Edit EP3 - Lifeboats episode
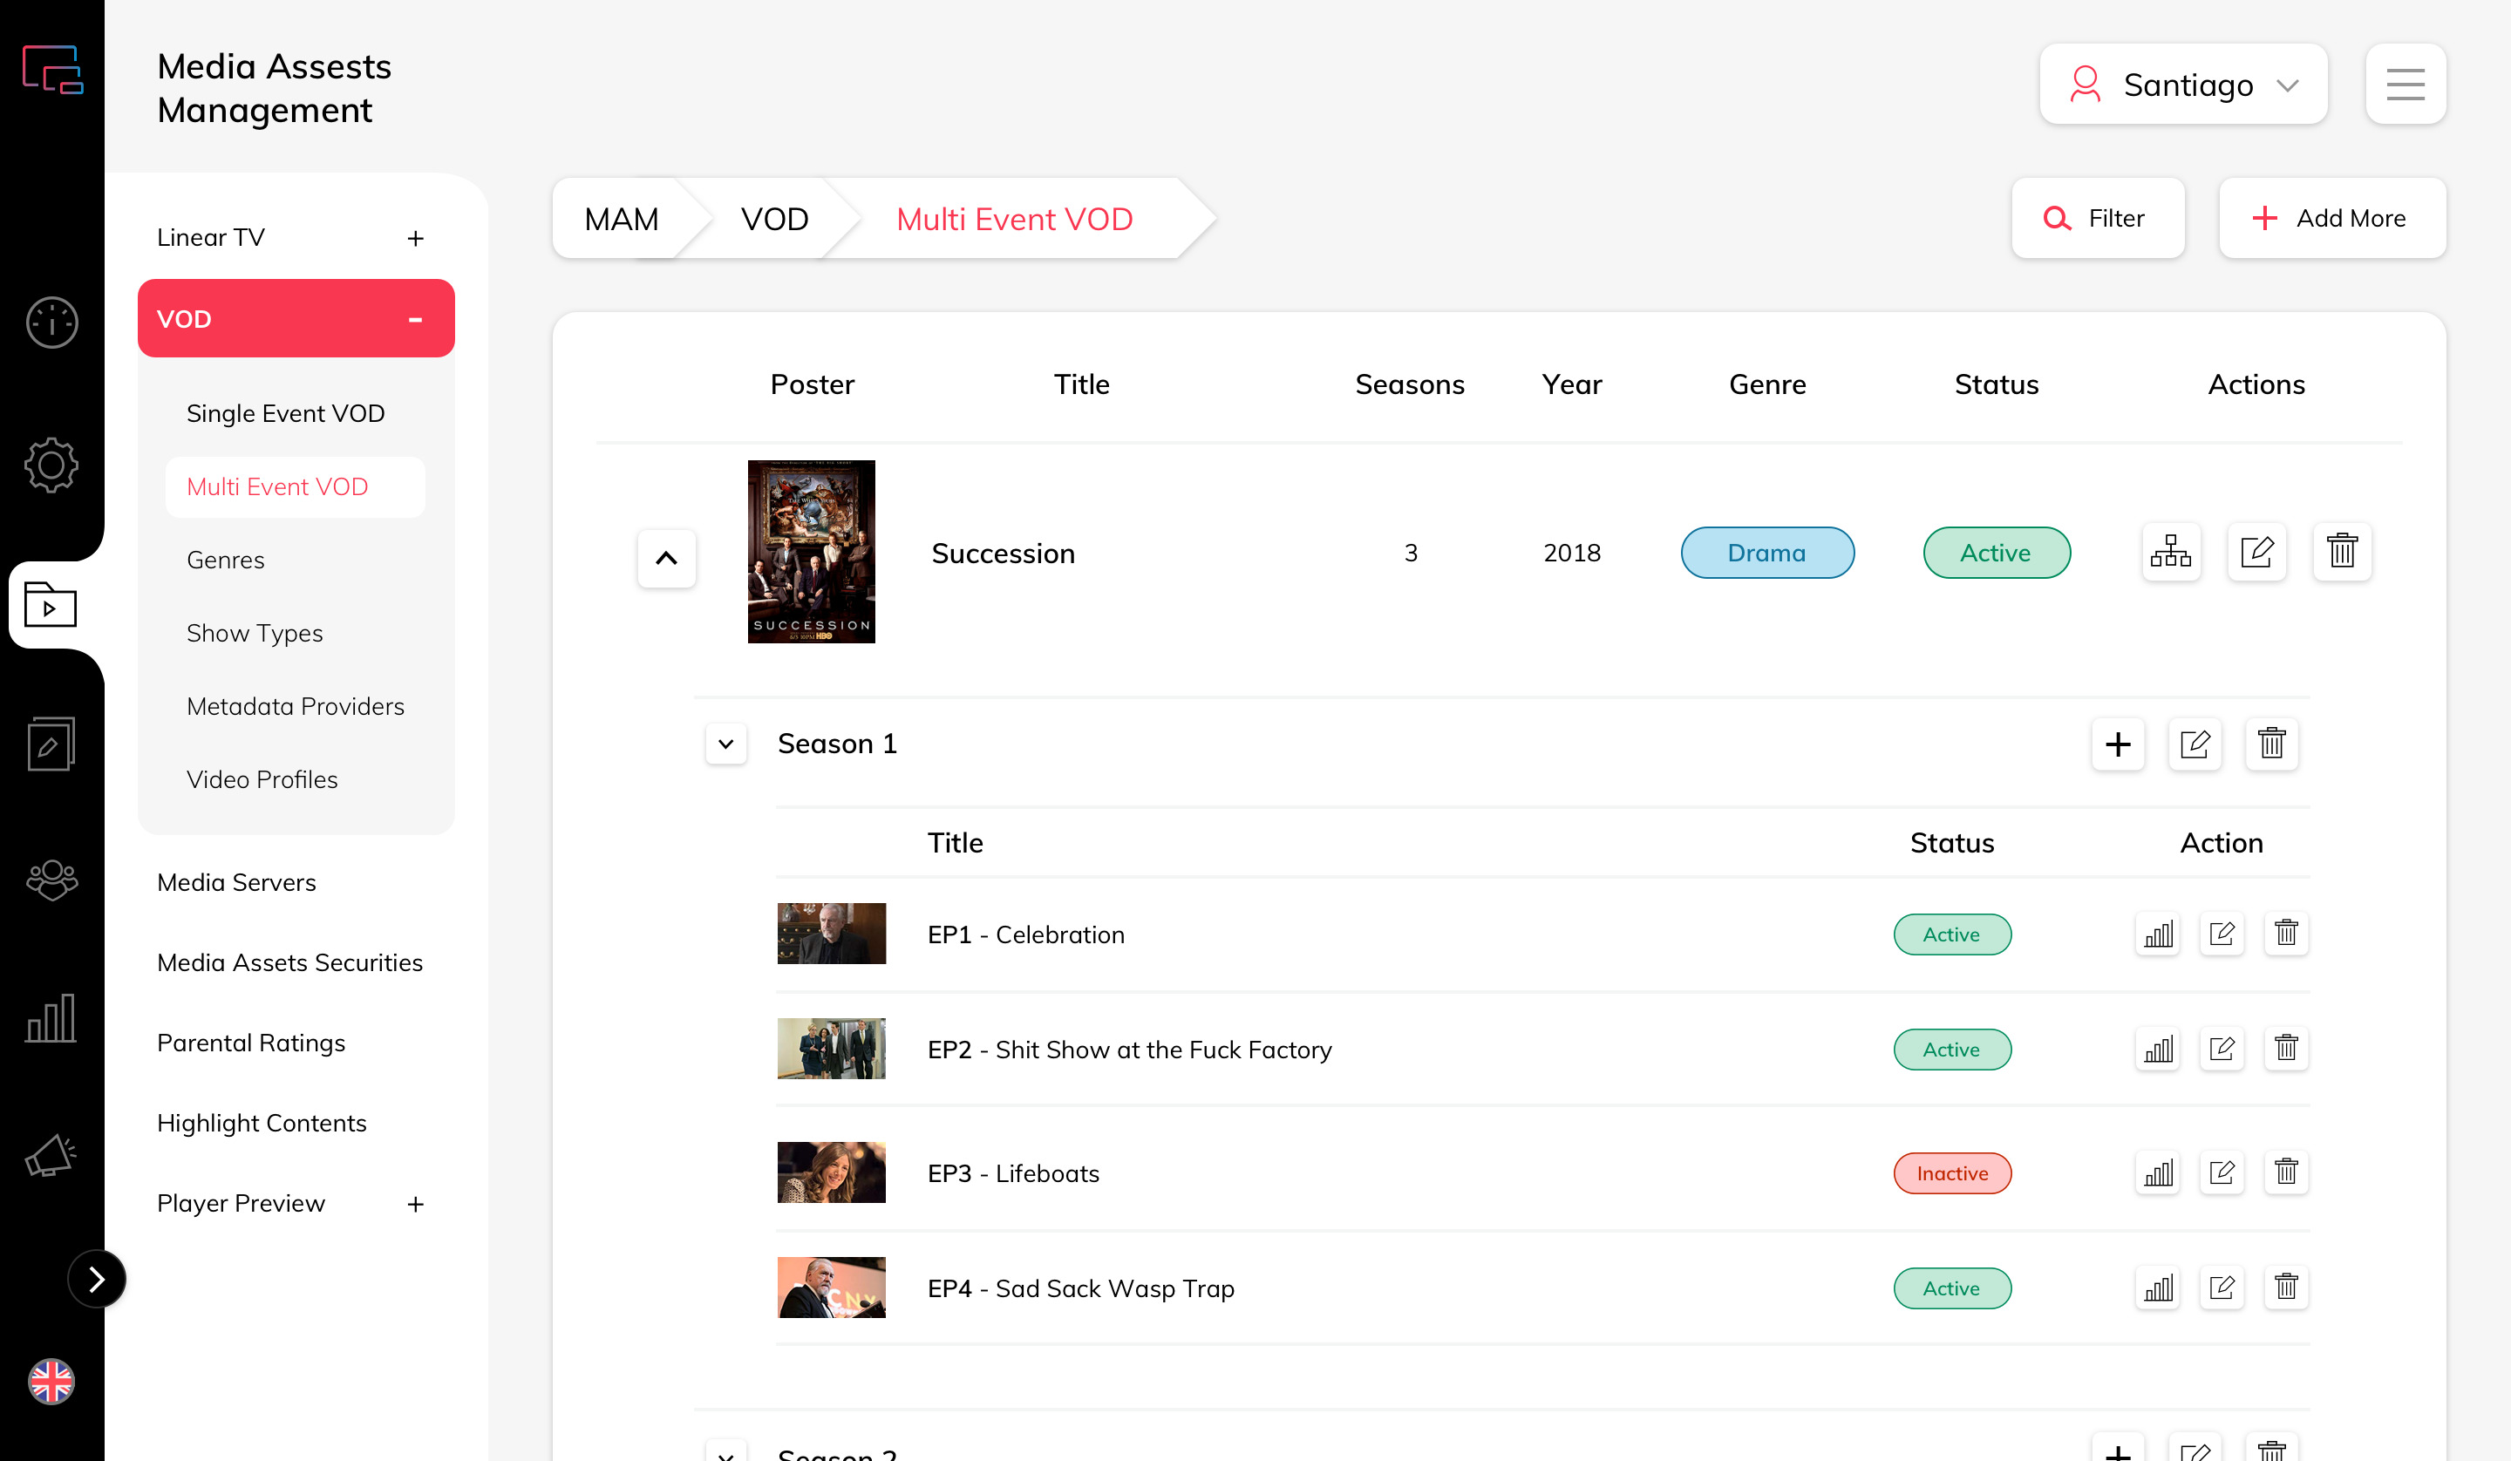 [2222, 1172]
